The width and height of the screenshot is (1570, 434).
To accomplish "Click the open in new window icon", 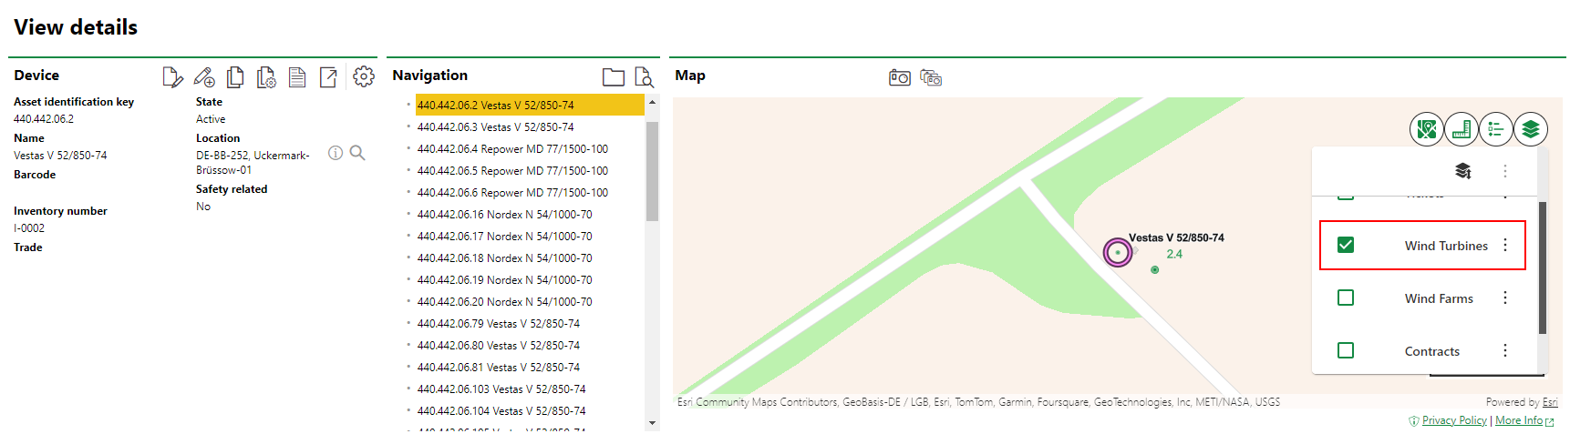I will point(328,77).
